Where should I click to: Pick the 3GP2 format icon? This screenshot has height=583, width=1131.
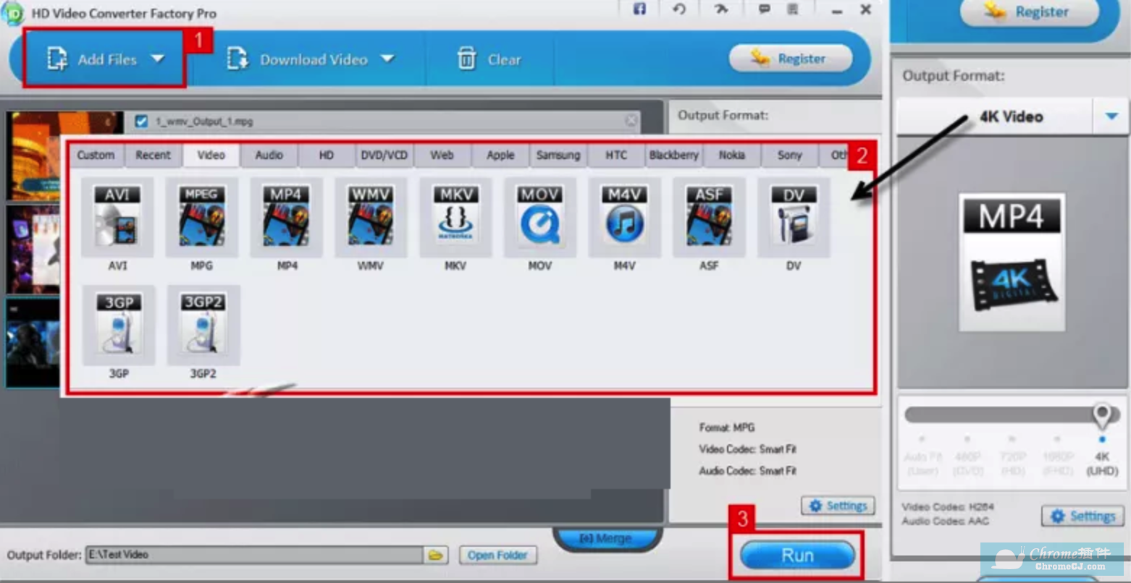203,325
